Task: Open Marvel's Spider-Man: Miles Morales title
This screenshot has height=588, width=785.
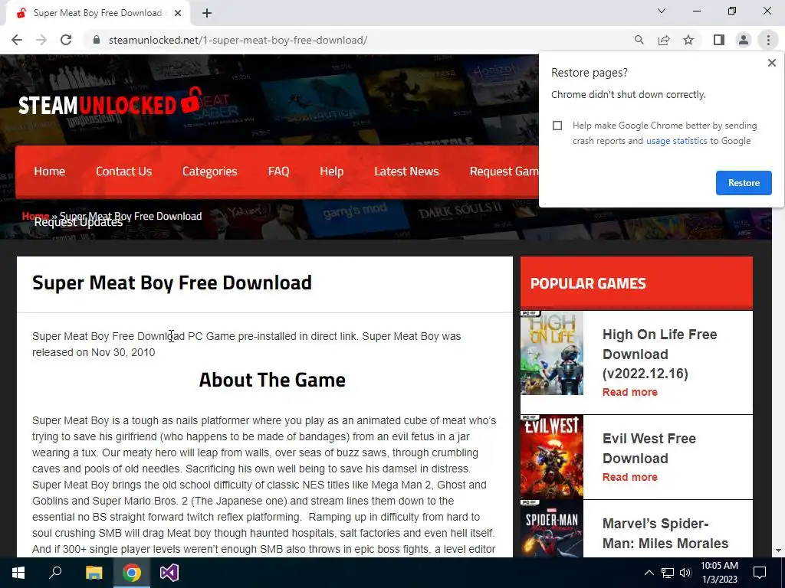Action: (x=665, y=534)
